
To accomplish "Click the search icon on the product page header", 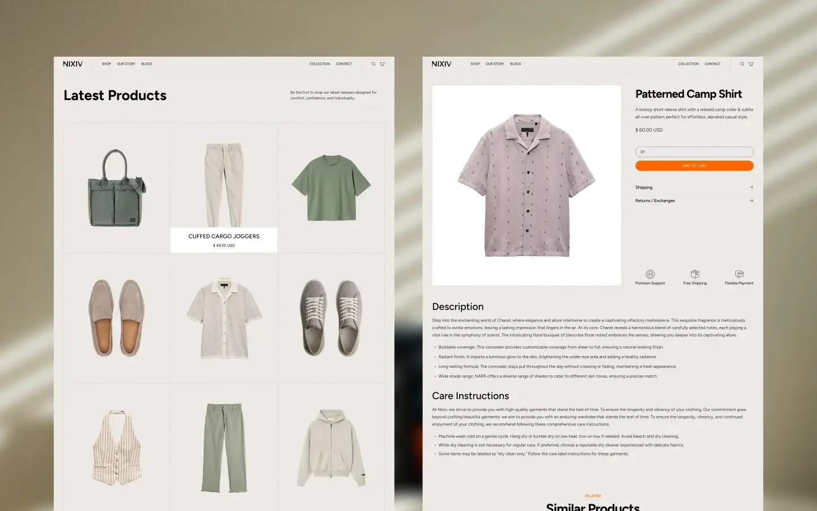I will (742, 64).
